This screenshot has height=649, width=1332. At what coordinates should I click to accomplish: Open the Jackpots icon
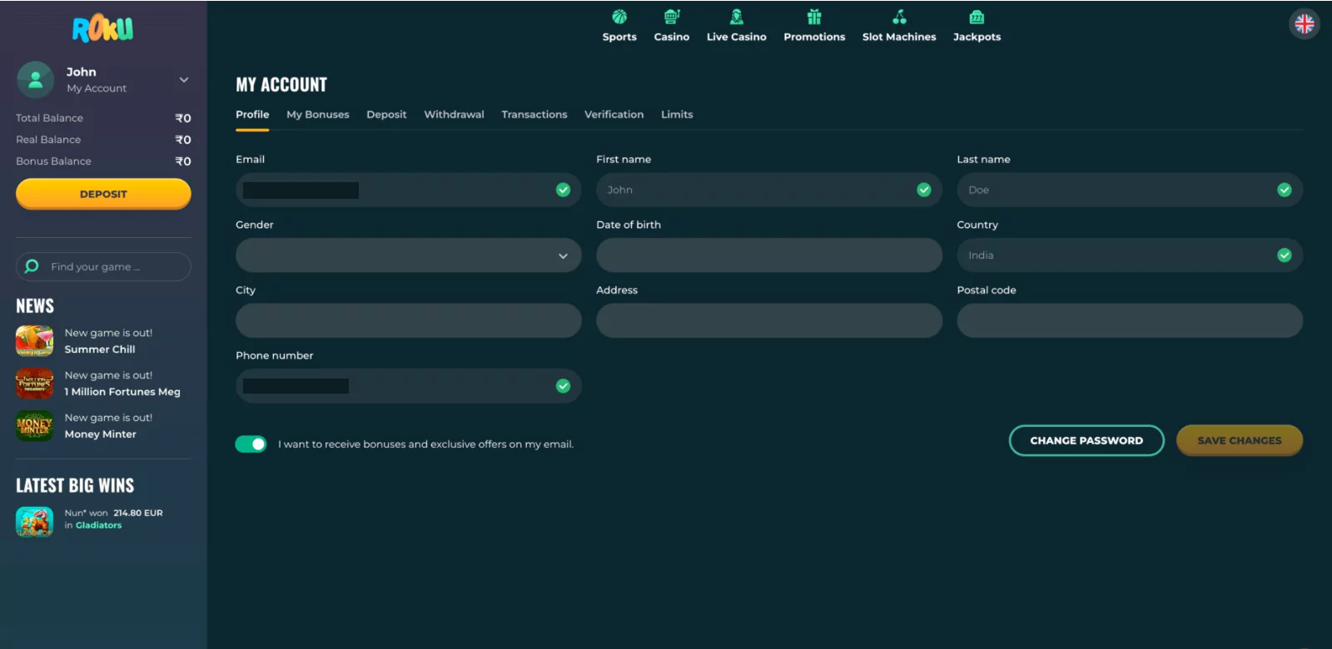pos(977,17)
